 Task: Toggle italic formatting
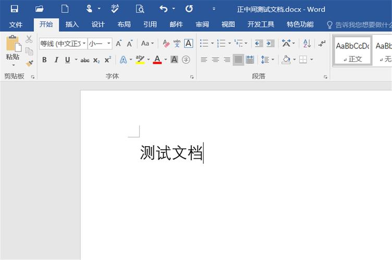pos(56,60)
